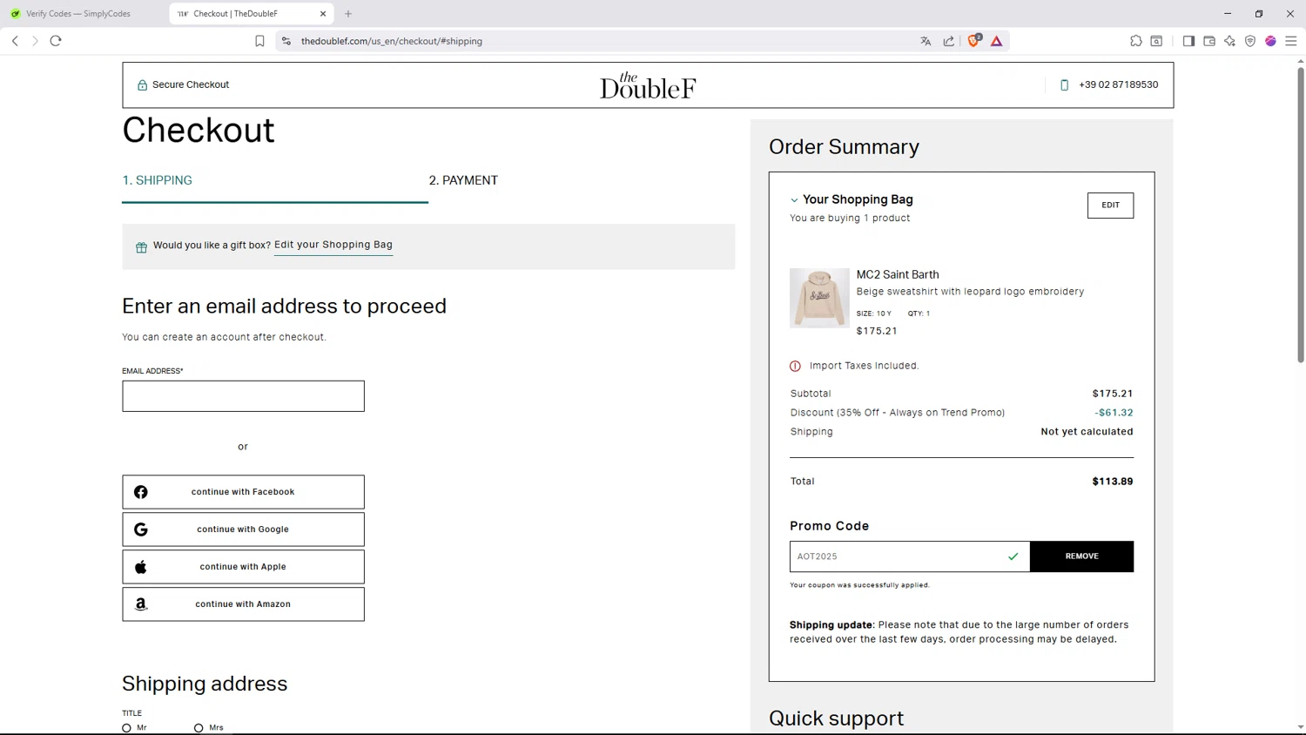Open Brave Rewards triangle icon

(997, 41)
